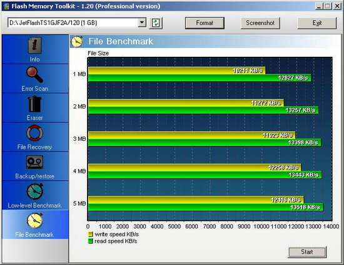Click the 3 MB read bar 13398 KB/s
Viewport: 344px width, 265px height.
click(205, 143)
